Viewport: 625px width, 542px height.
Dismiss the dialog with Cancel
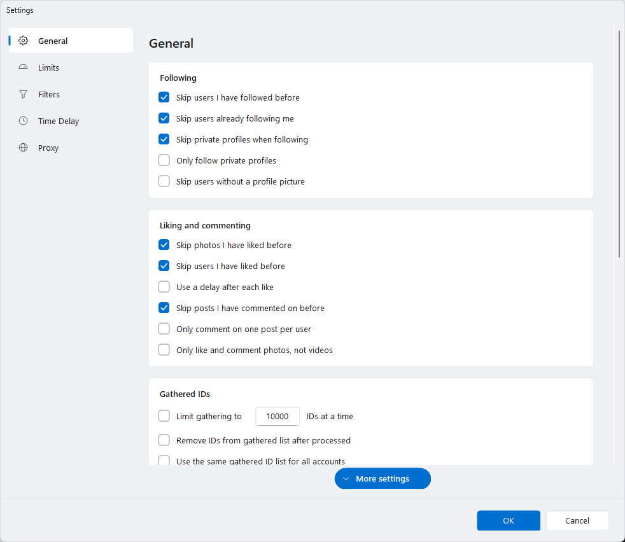[577, 520]
